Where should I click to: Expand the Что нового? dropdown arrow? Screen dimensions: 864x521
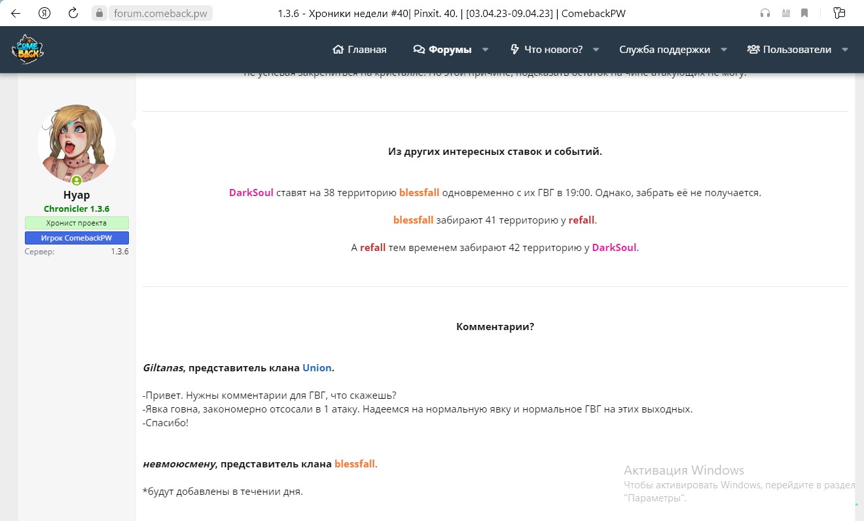pyautogui.click(x=596, y=50)
